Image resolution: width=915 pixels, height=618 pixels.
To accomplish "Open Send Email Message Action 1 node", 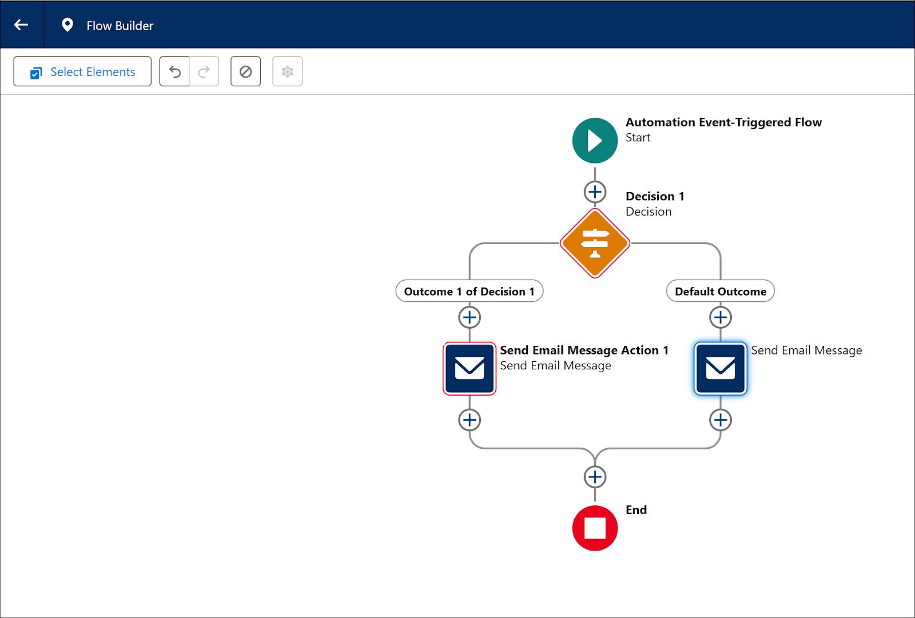I will point(470,369).
